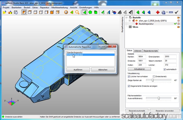Click the checkmark apply repair toolbar icon
This screenshot has width=183, height=120.
pyautogui.click(x=177, y=12)
